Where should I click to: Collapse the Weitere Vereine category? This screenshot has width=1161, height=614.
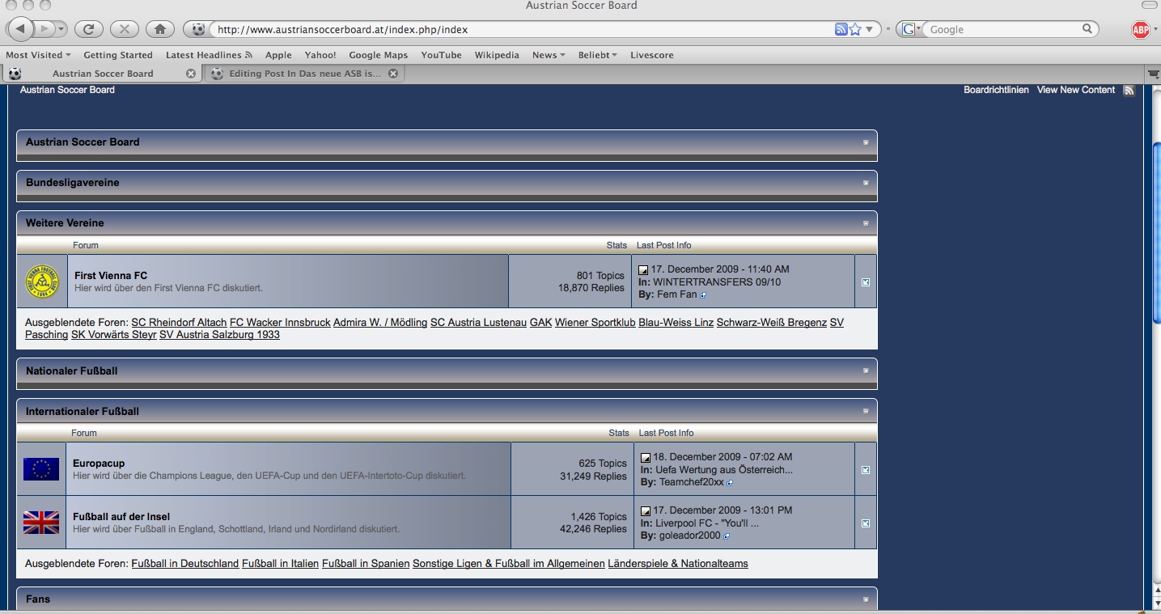(x=866, y=223)
